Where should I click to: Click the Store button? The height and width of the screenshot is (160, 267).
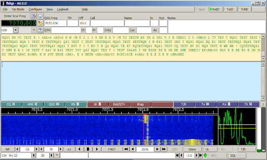[192, 149]
